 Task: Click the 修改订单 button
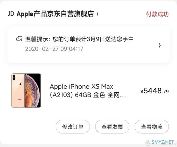point(73,127)
